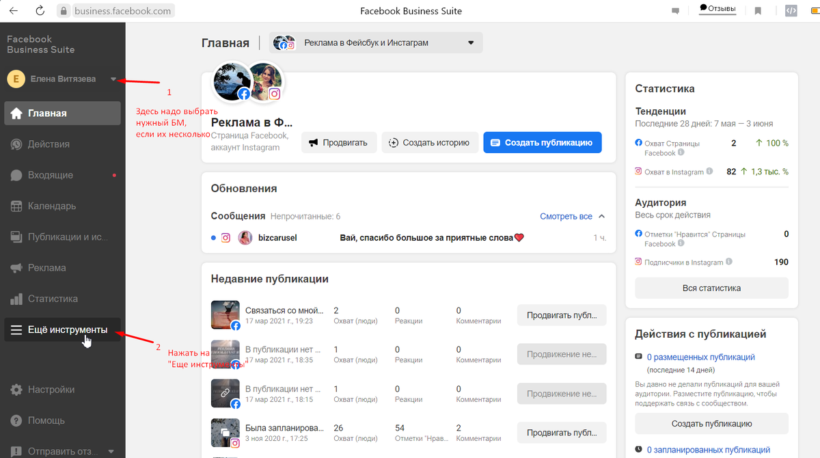Click the Вся статистика button
The height and width of the screenshot is (458, 820).
point(711,288)
